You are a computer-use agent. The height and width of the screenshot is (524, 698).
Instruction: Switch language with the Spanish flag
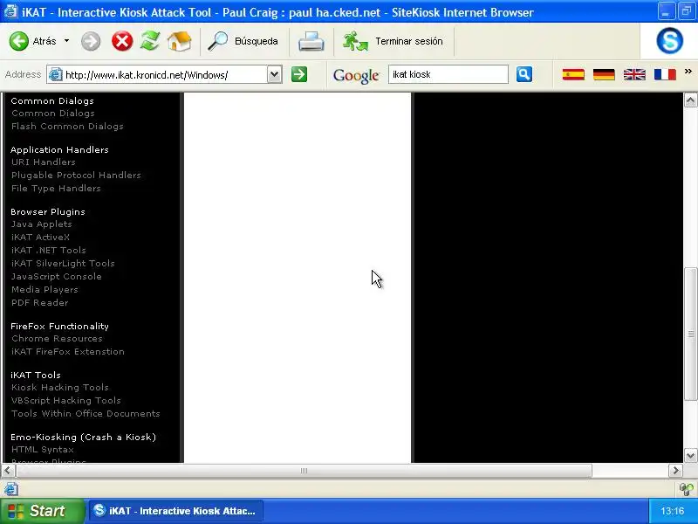tap(573, 74)
